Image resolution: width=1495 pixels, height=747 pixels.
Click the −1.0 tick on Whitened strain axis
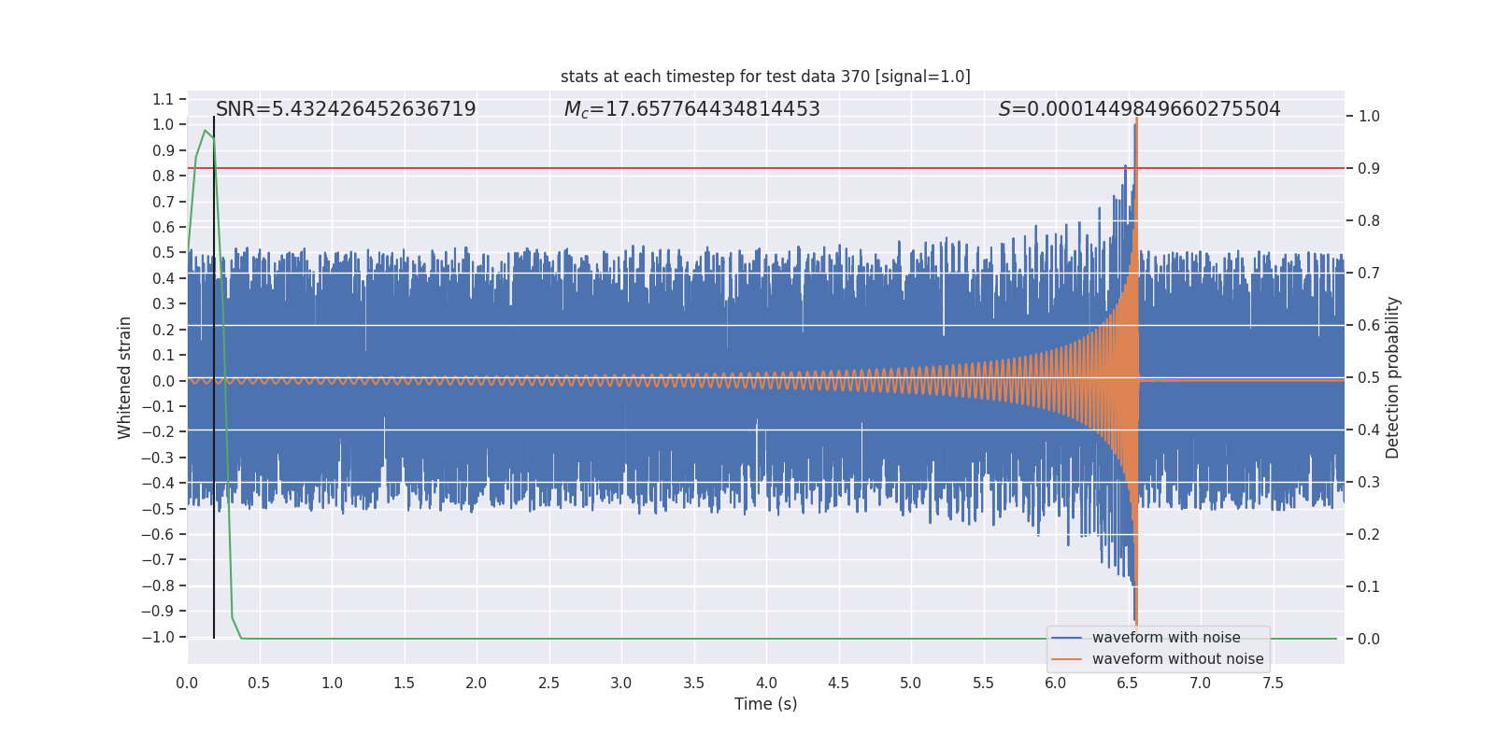click(x=158, y=637)
